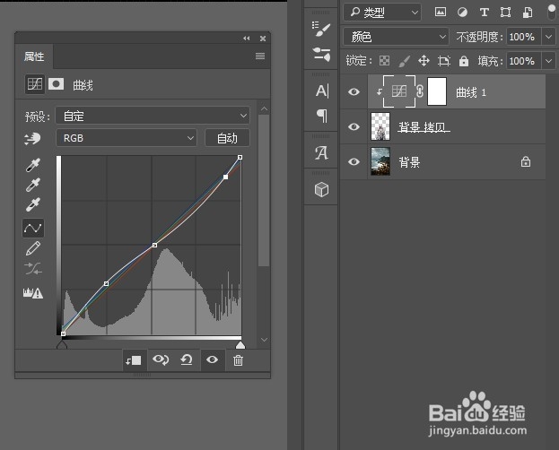Screen dimensions: 559x450
Task: Click the Properties panel scroll down arrow
Action: click(x=264, y=340)
